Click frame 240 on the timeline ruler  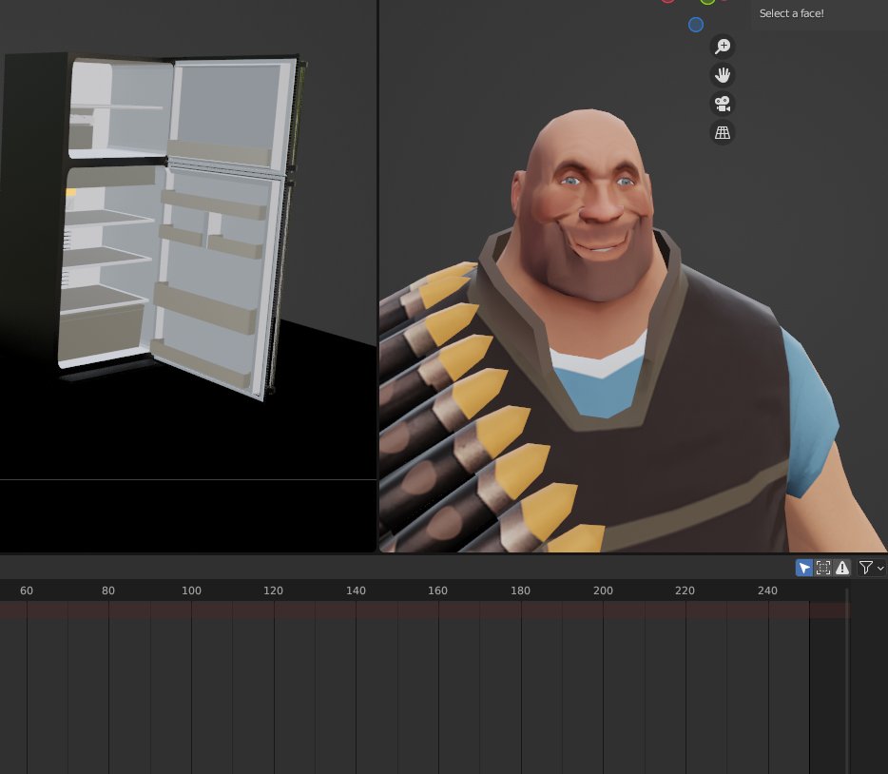pos(767,591)
